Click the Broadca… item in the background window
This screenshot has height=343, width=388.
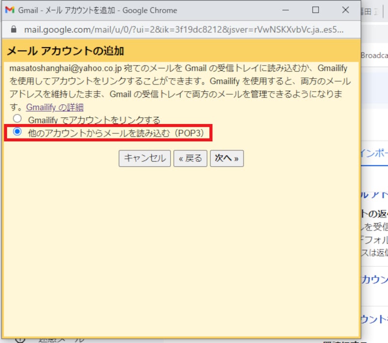pyautogui.click(x=374, y=55)
